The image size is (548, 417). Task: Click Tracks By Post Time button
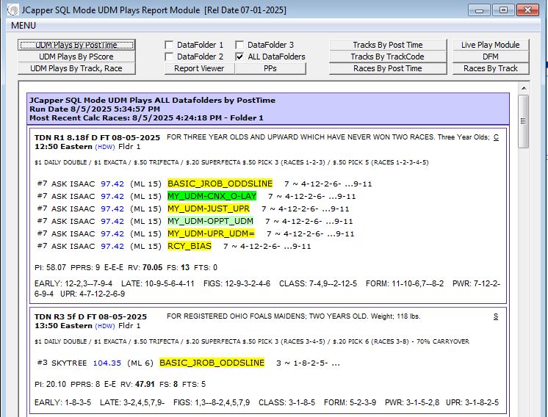pos(388,45)
